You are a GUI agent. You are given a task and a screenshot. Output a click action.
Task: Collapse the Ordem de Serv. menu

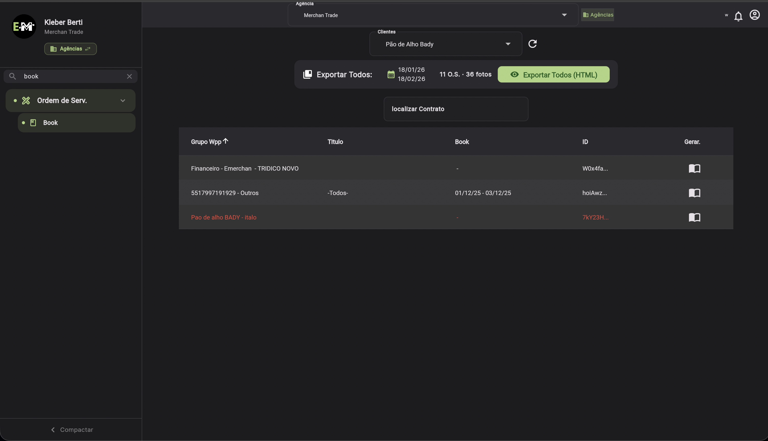123,101
